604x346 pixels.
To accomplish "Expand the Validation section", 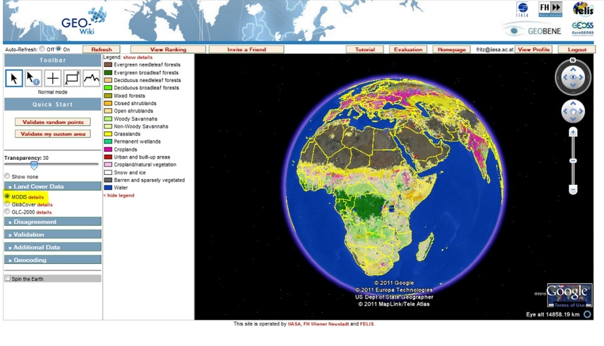I will tap(53, 234).
